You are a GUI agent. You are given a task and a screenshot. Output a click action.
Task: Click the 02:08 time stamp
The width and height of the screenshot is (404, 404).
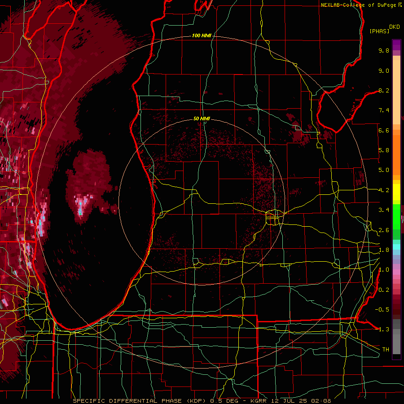321,401
